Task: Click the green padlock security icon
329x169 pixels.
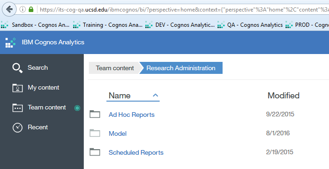Action: coord(31,9)
